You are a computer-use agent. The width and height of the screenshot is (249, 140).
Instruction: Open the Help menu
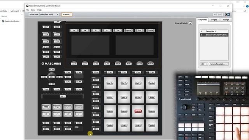point(39,10)
